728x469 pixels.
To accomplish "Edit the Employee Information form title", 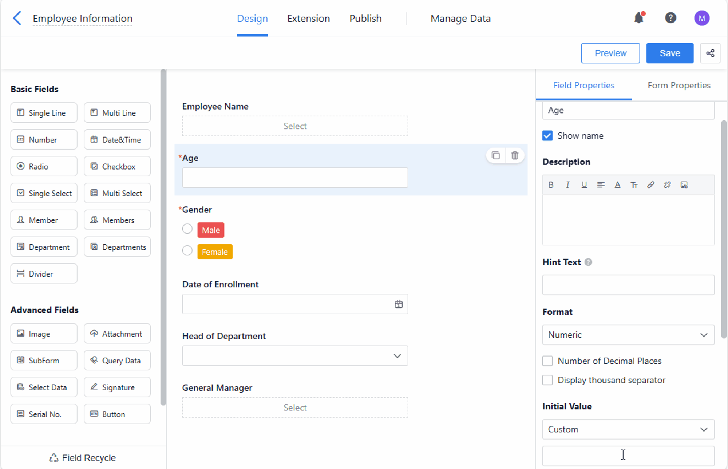I will [83, 19].
